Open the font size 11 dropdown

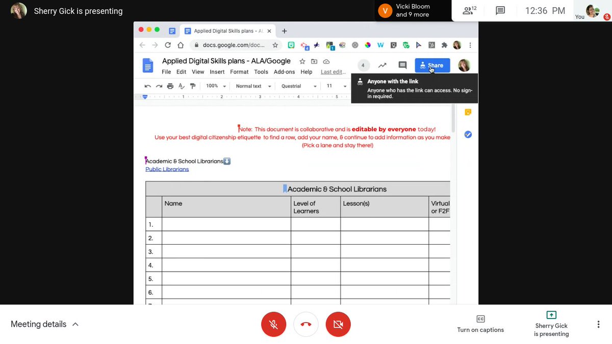tap(337, 86)
